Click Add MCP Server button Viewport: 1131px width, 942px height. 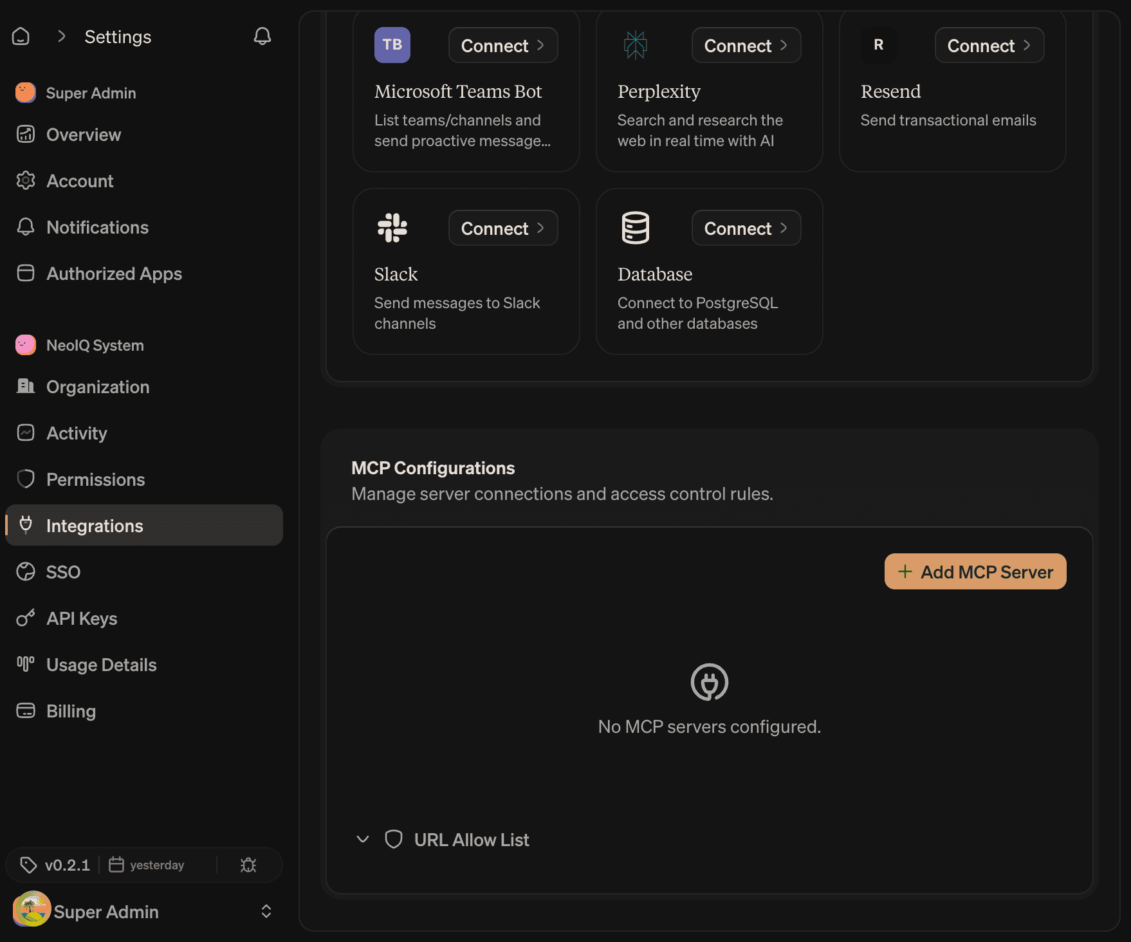(975, 571)
